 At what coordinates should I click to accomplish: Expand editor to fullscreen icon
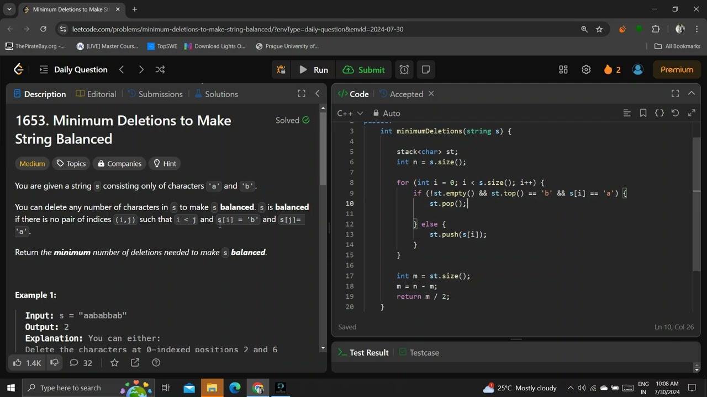point(692,113)
